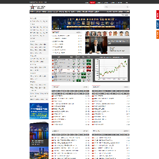
Task: Open the blue floating side tab
Action: click(x=158, y=24)
